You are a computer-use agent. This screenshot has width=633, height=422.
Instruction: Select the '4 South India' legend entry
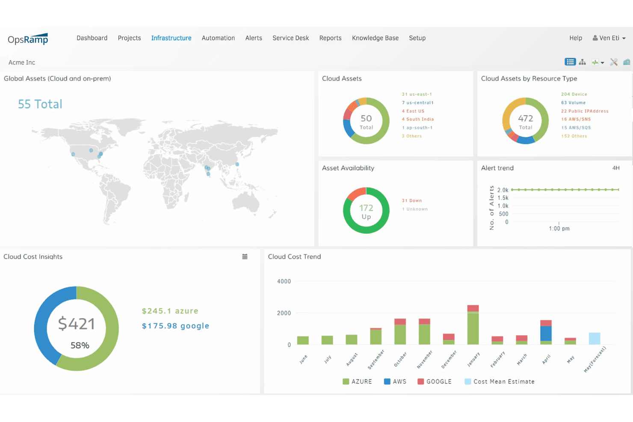coord(418,119)
